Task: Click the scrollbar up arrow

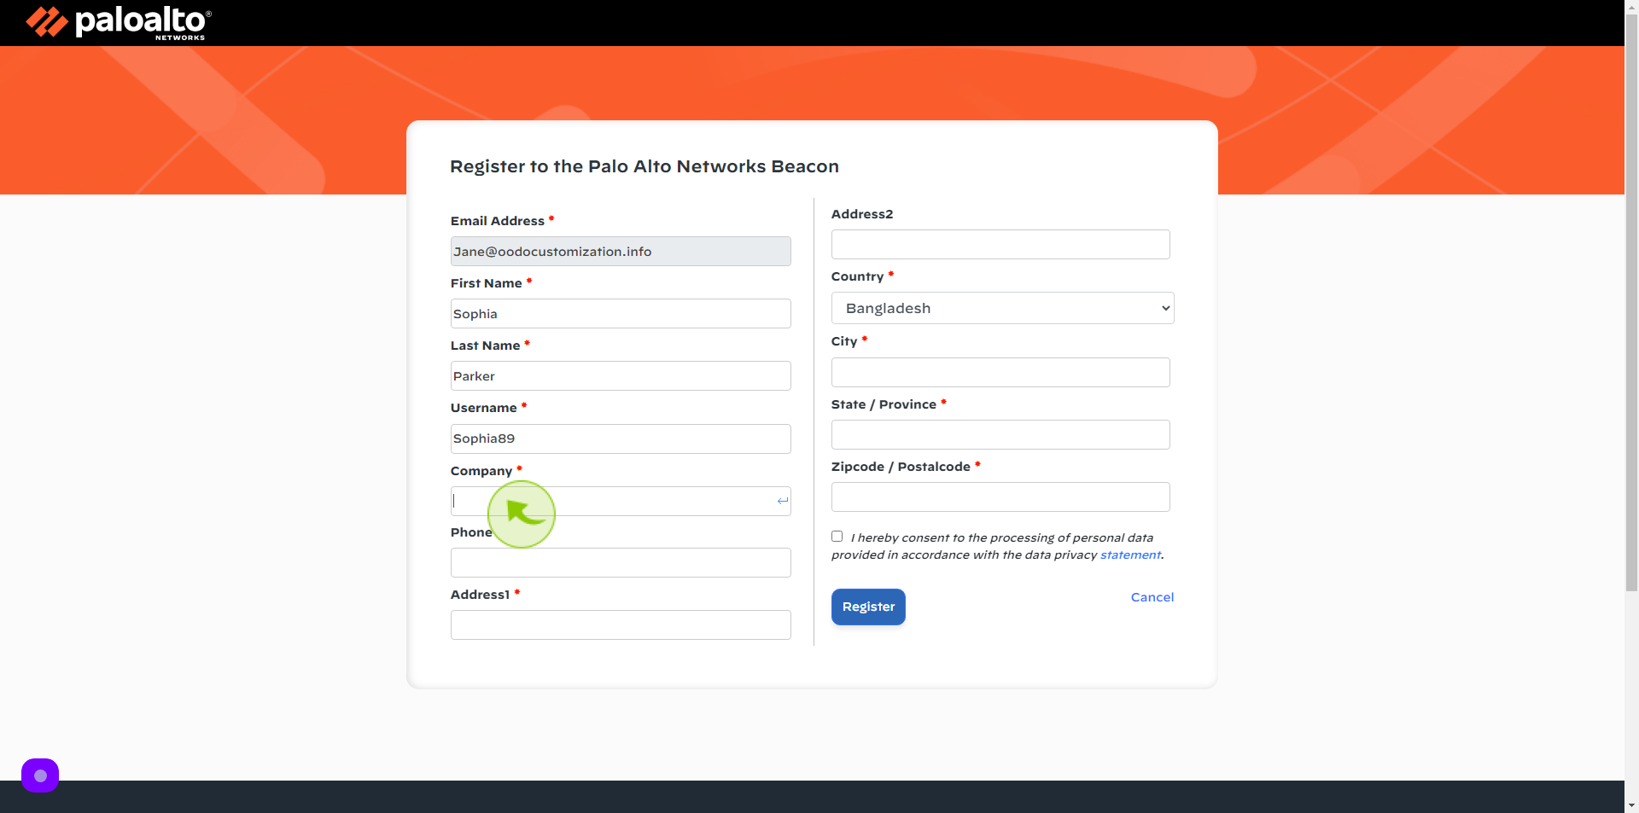Action: click(1631, 6)
